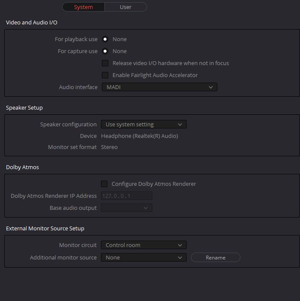
Task: Click the Video and Audio I/O heading
Action: click(32, 22)
